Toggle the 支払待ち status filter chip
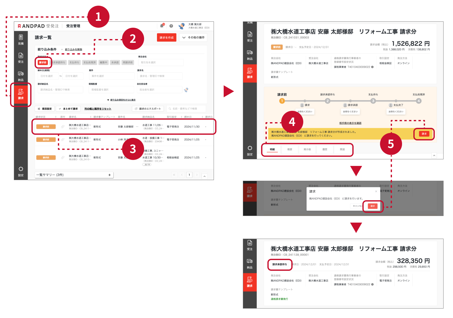This screenshot has height=318, width=453. click(x=74, y=62)
